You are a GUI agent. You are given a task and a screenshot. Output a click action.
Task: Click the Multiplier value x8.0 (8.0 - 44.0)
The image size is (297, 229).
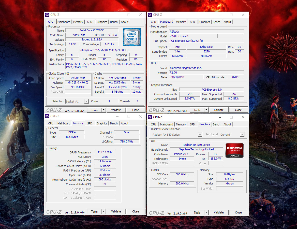click(78, 82)
